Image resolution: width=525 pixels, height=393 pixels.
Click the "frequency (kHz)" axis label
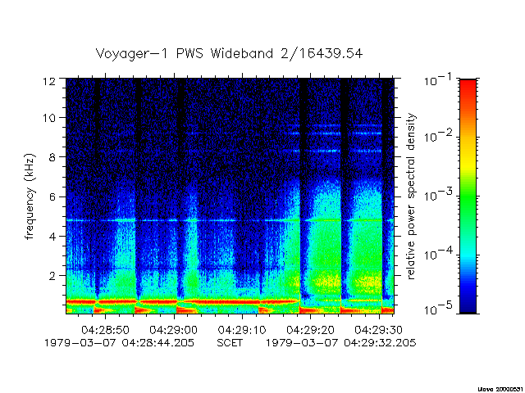[30, 196]
